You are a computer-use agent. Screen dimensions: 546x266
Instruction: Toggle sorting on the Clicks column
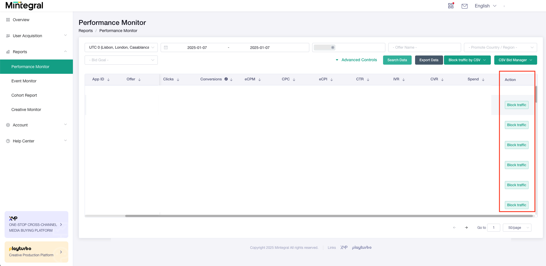(x=178, y=79)
